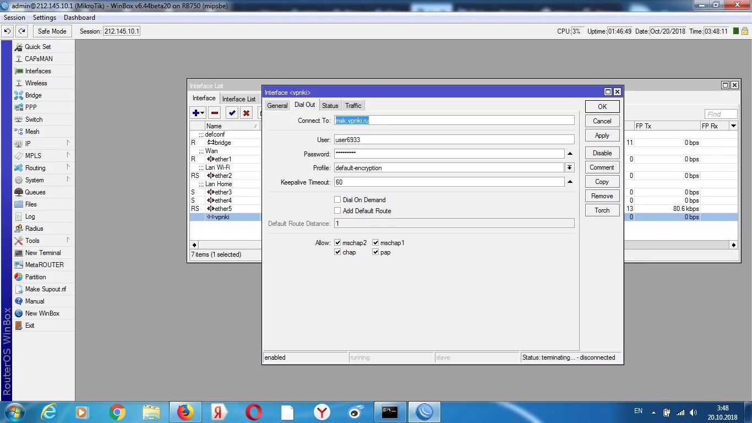The width and height of the screenshot is (752, 423).
Task: Collapse the Password field arrow
Action: click(570, 154)
